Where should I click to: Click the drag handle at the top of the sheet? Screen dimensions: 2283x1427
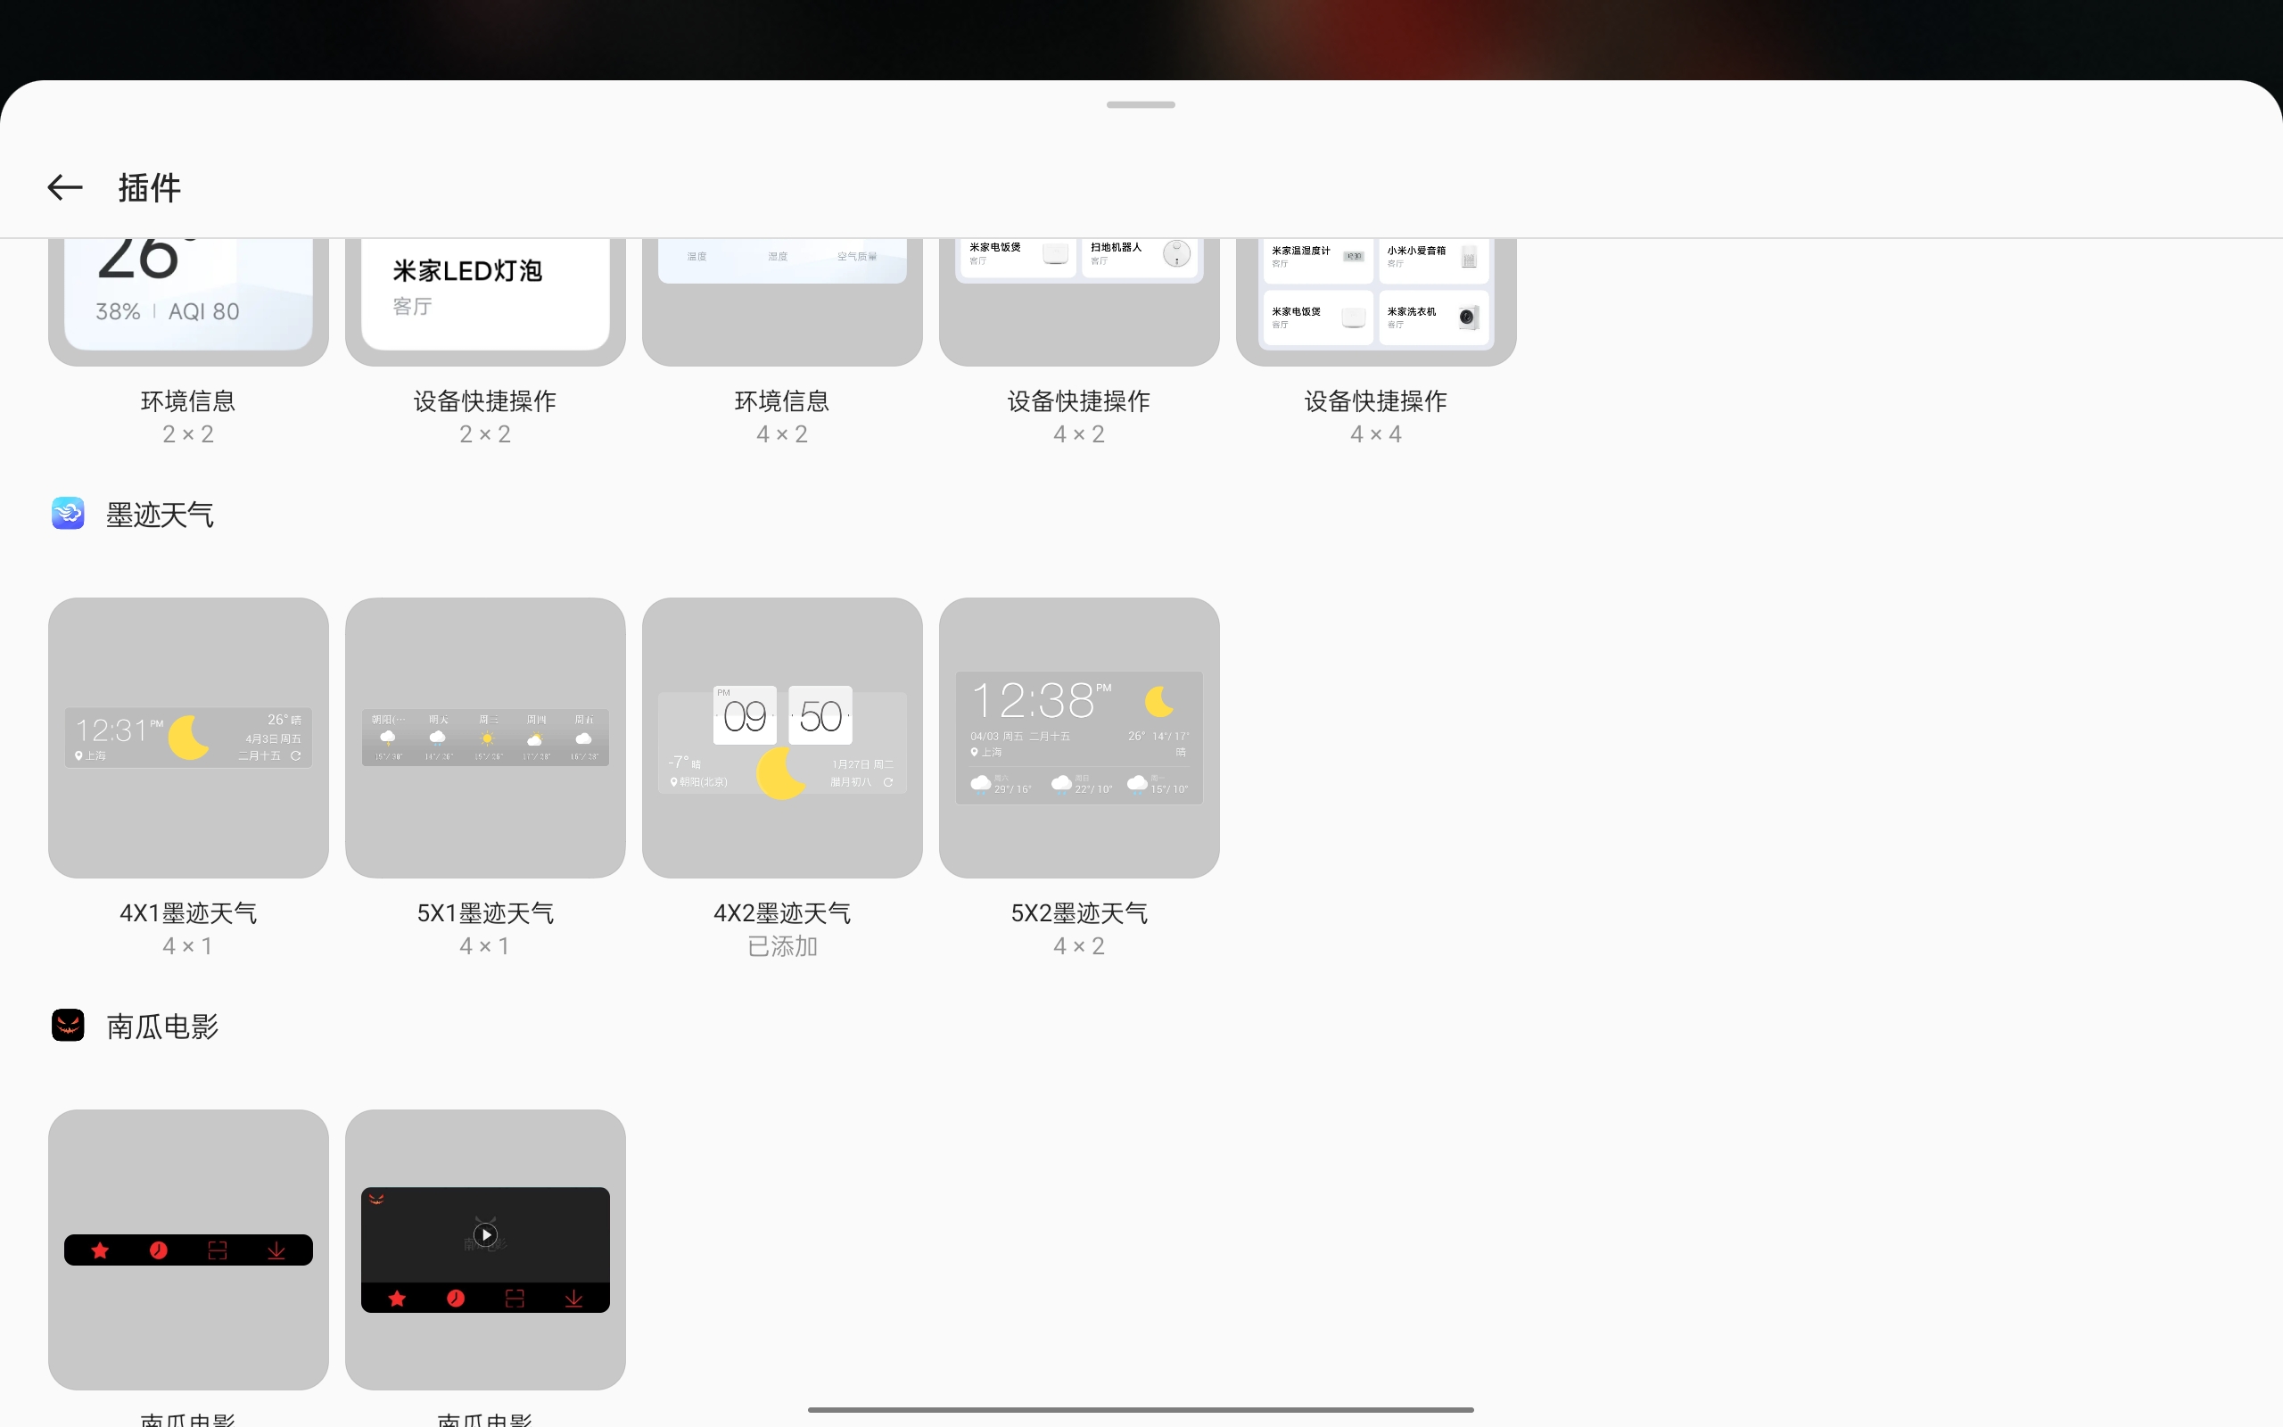[x=1141, y=104]
